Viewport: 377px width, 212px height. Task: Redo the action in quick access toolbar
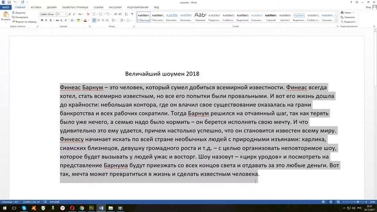pos(22,2)
